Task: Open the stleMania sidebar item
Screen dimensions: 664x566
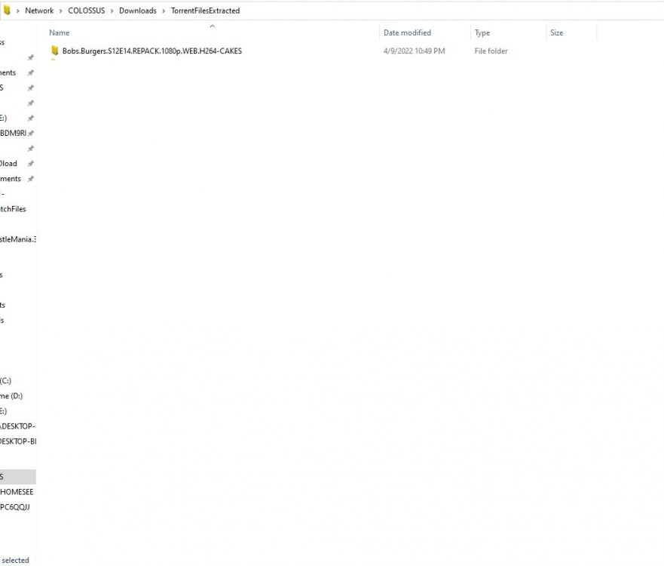Action: coord(18,239)
